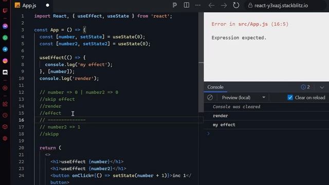Go forward in the preview browser

coord(224,6)
